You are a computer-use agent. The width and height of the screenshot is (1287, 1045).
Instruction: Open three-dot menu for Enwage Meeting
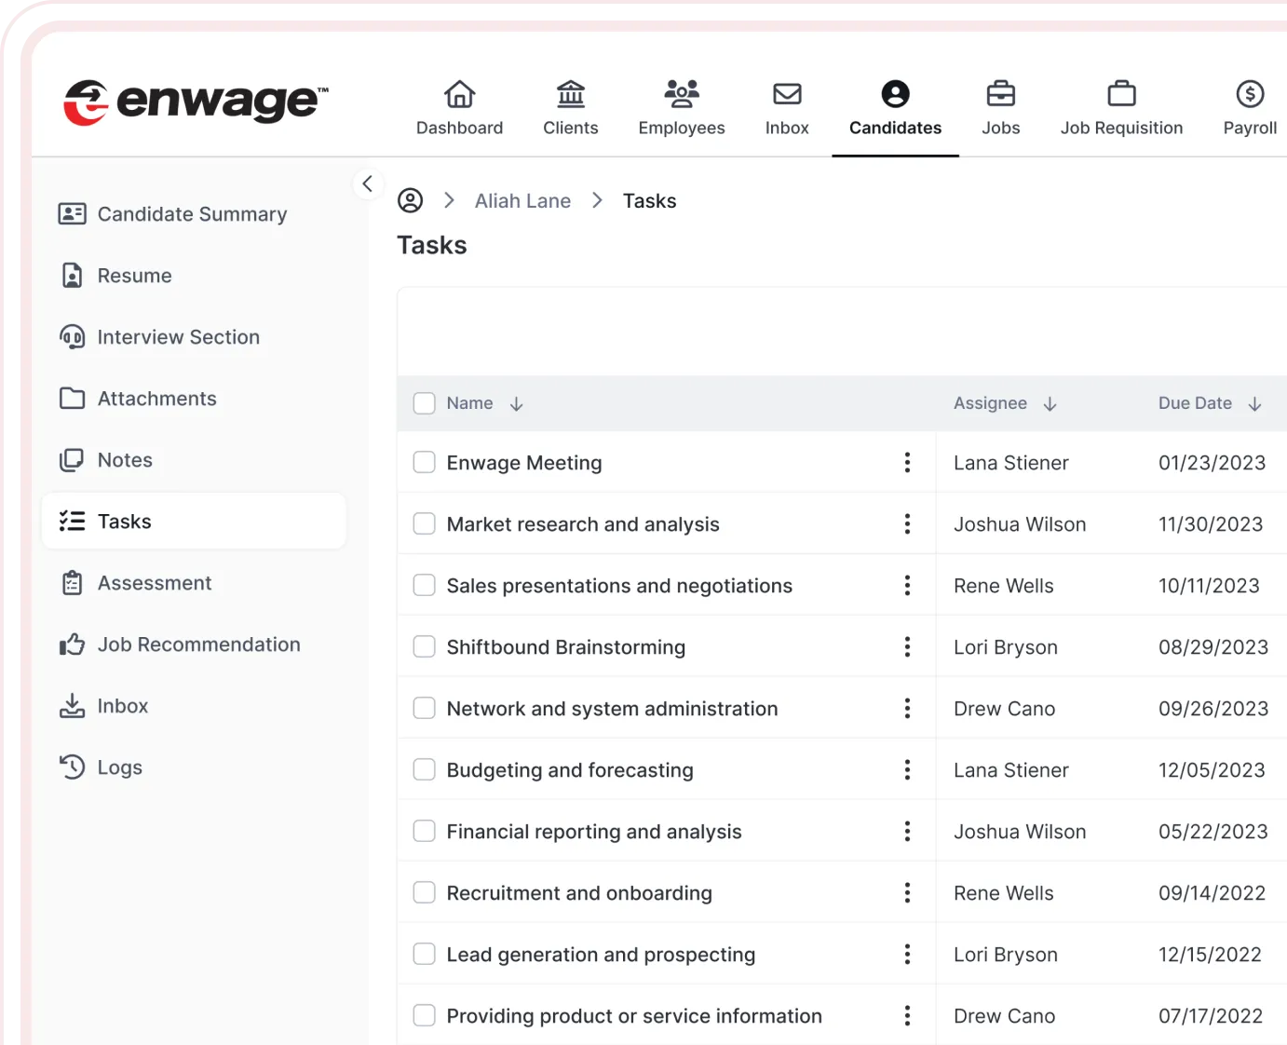tap(906, 463)
